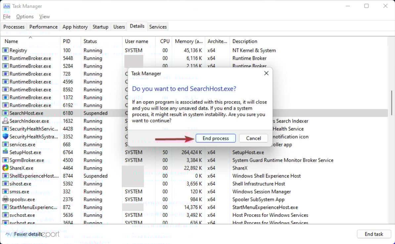Click the smss.exe process icon
Image resolution: width=395 pixels, height=244 pixels.
(5, 191)
